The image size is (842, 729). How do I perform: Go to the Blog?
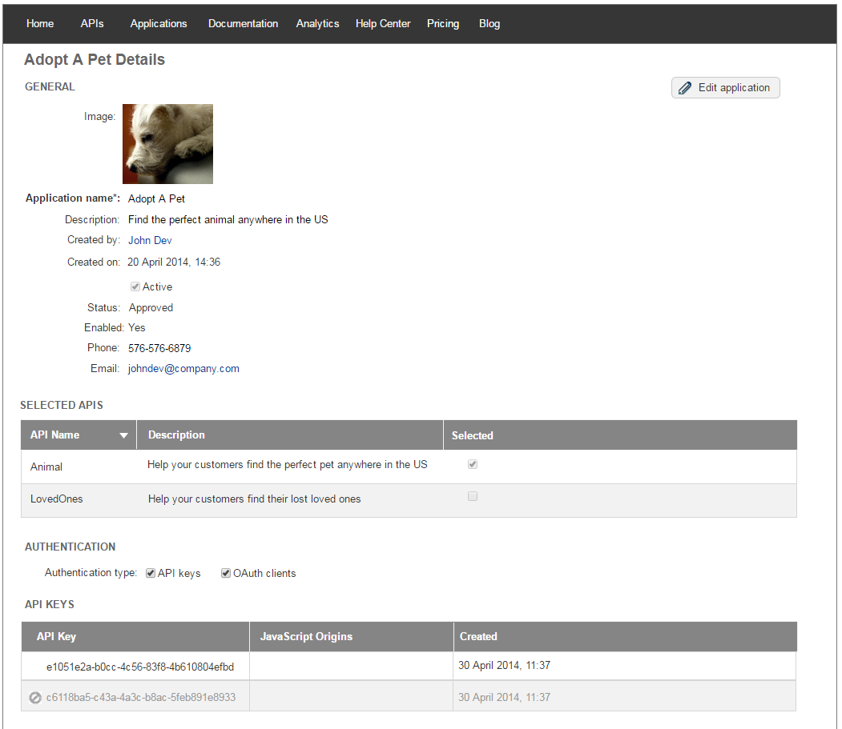(x=489, y=23)
